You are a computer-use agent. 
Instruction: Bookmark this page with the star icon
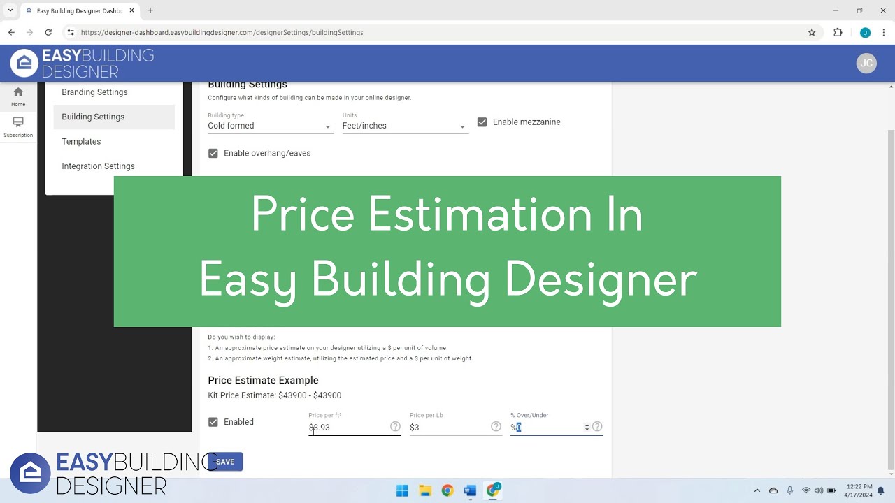812,32
